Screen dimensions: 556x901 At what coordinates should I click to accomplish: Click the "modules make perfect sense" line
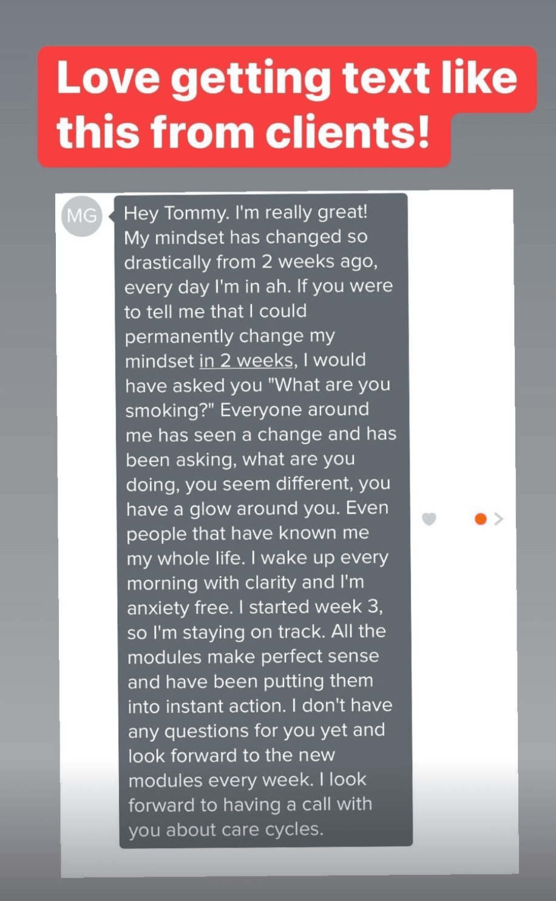[253, 656]
